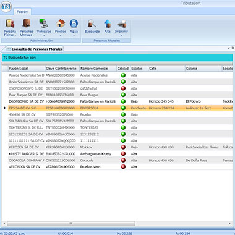Click the TS application menu orb

point(6,7)
